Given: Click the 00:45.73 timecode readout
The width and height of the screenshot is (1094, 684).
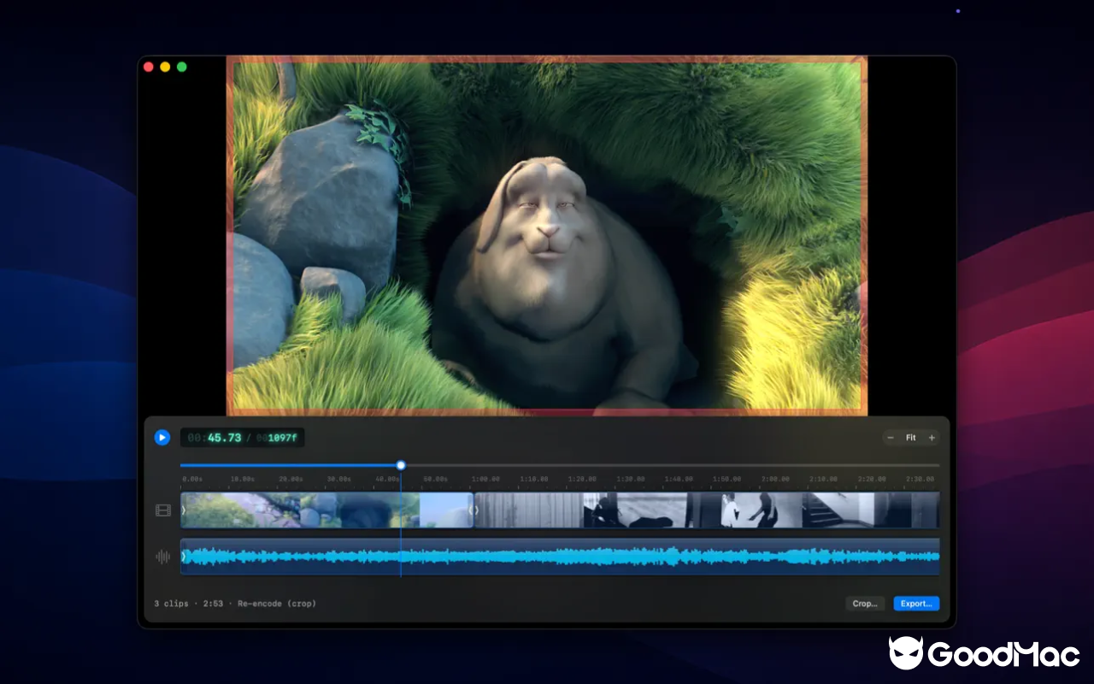Looking at the screenshot, I should coord(215,438).
